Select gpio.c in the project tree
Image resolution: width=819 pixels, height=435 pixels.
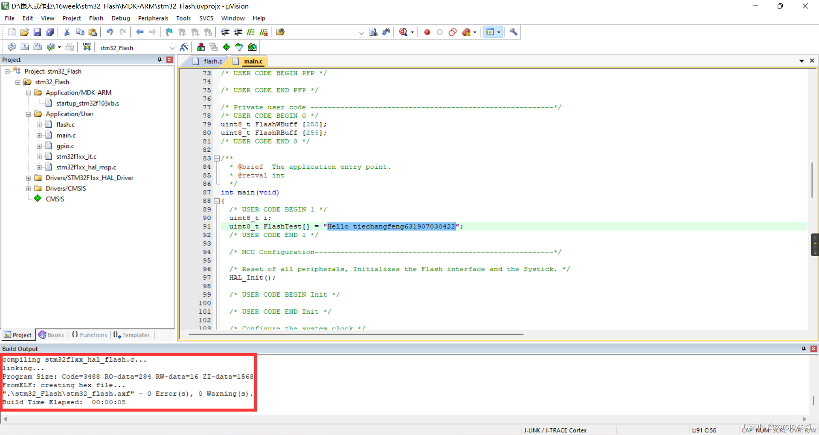(65, 146)
